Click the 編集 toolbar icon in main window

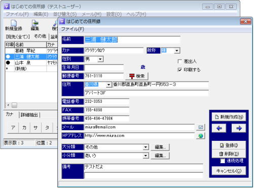tap(35, 25)
